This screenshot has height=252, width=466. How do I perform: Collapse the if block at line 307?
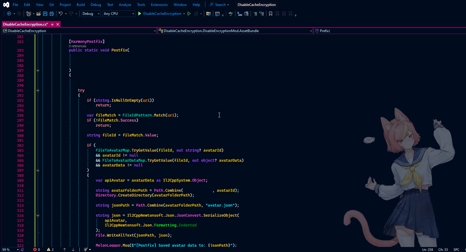pos(38,171)
